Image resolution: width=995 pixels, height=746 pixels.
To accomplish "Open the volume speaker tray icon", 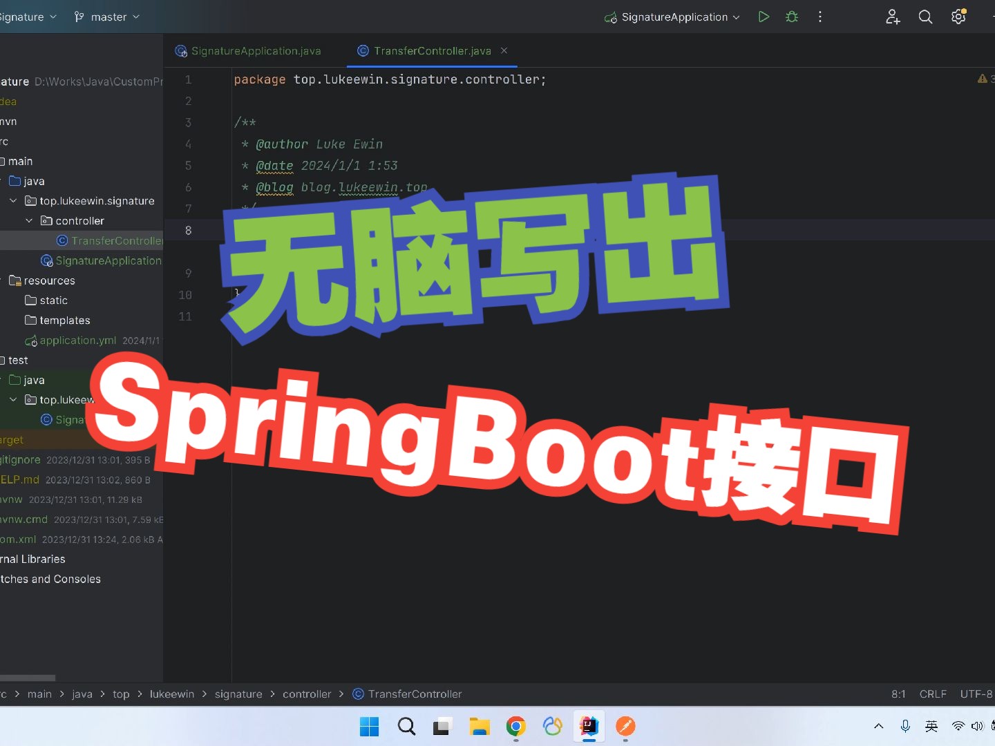I will coord(977,726).
